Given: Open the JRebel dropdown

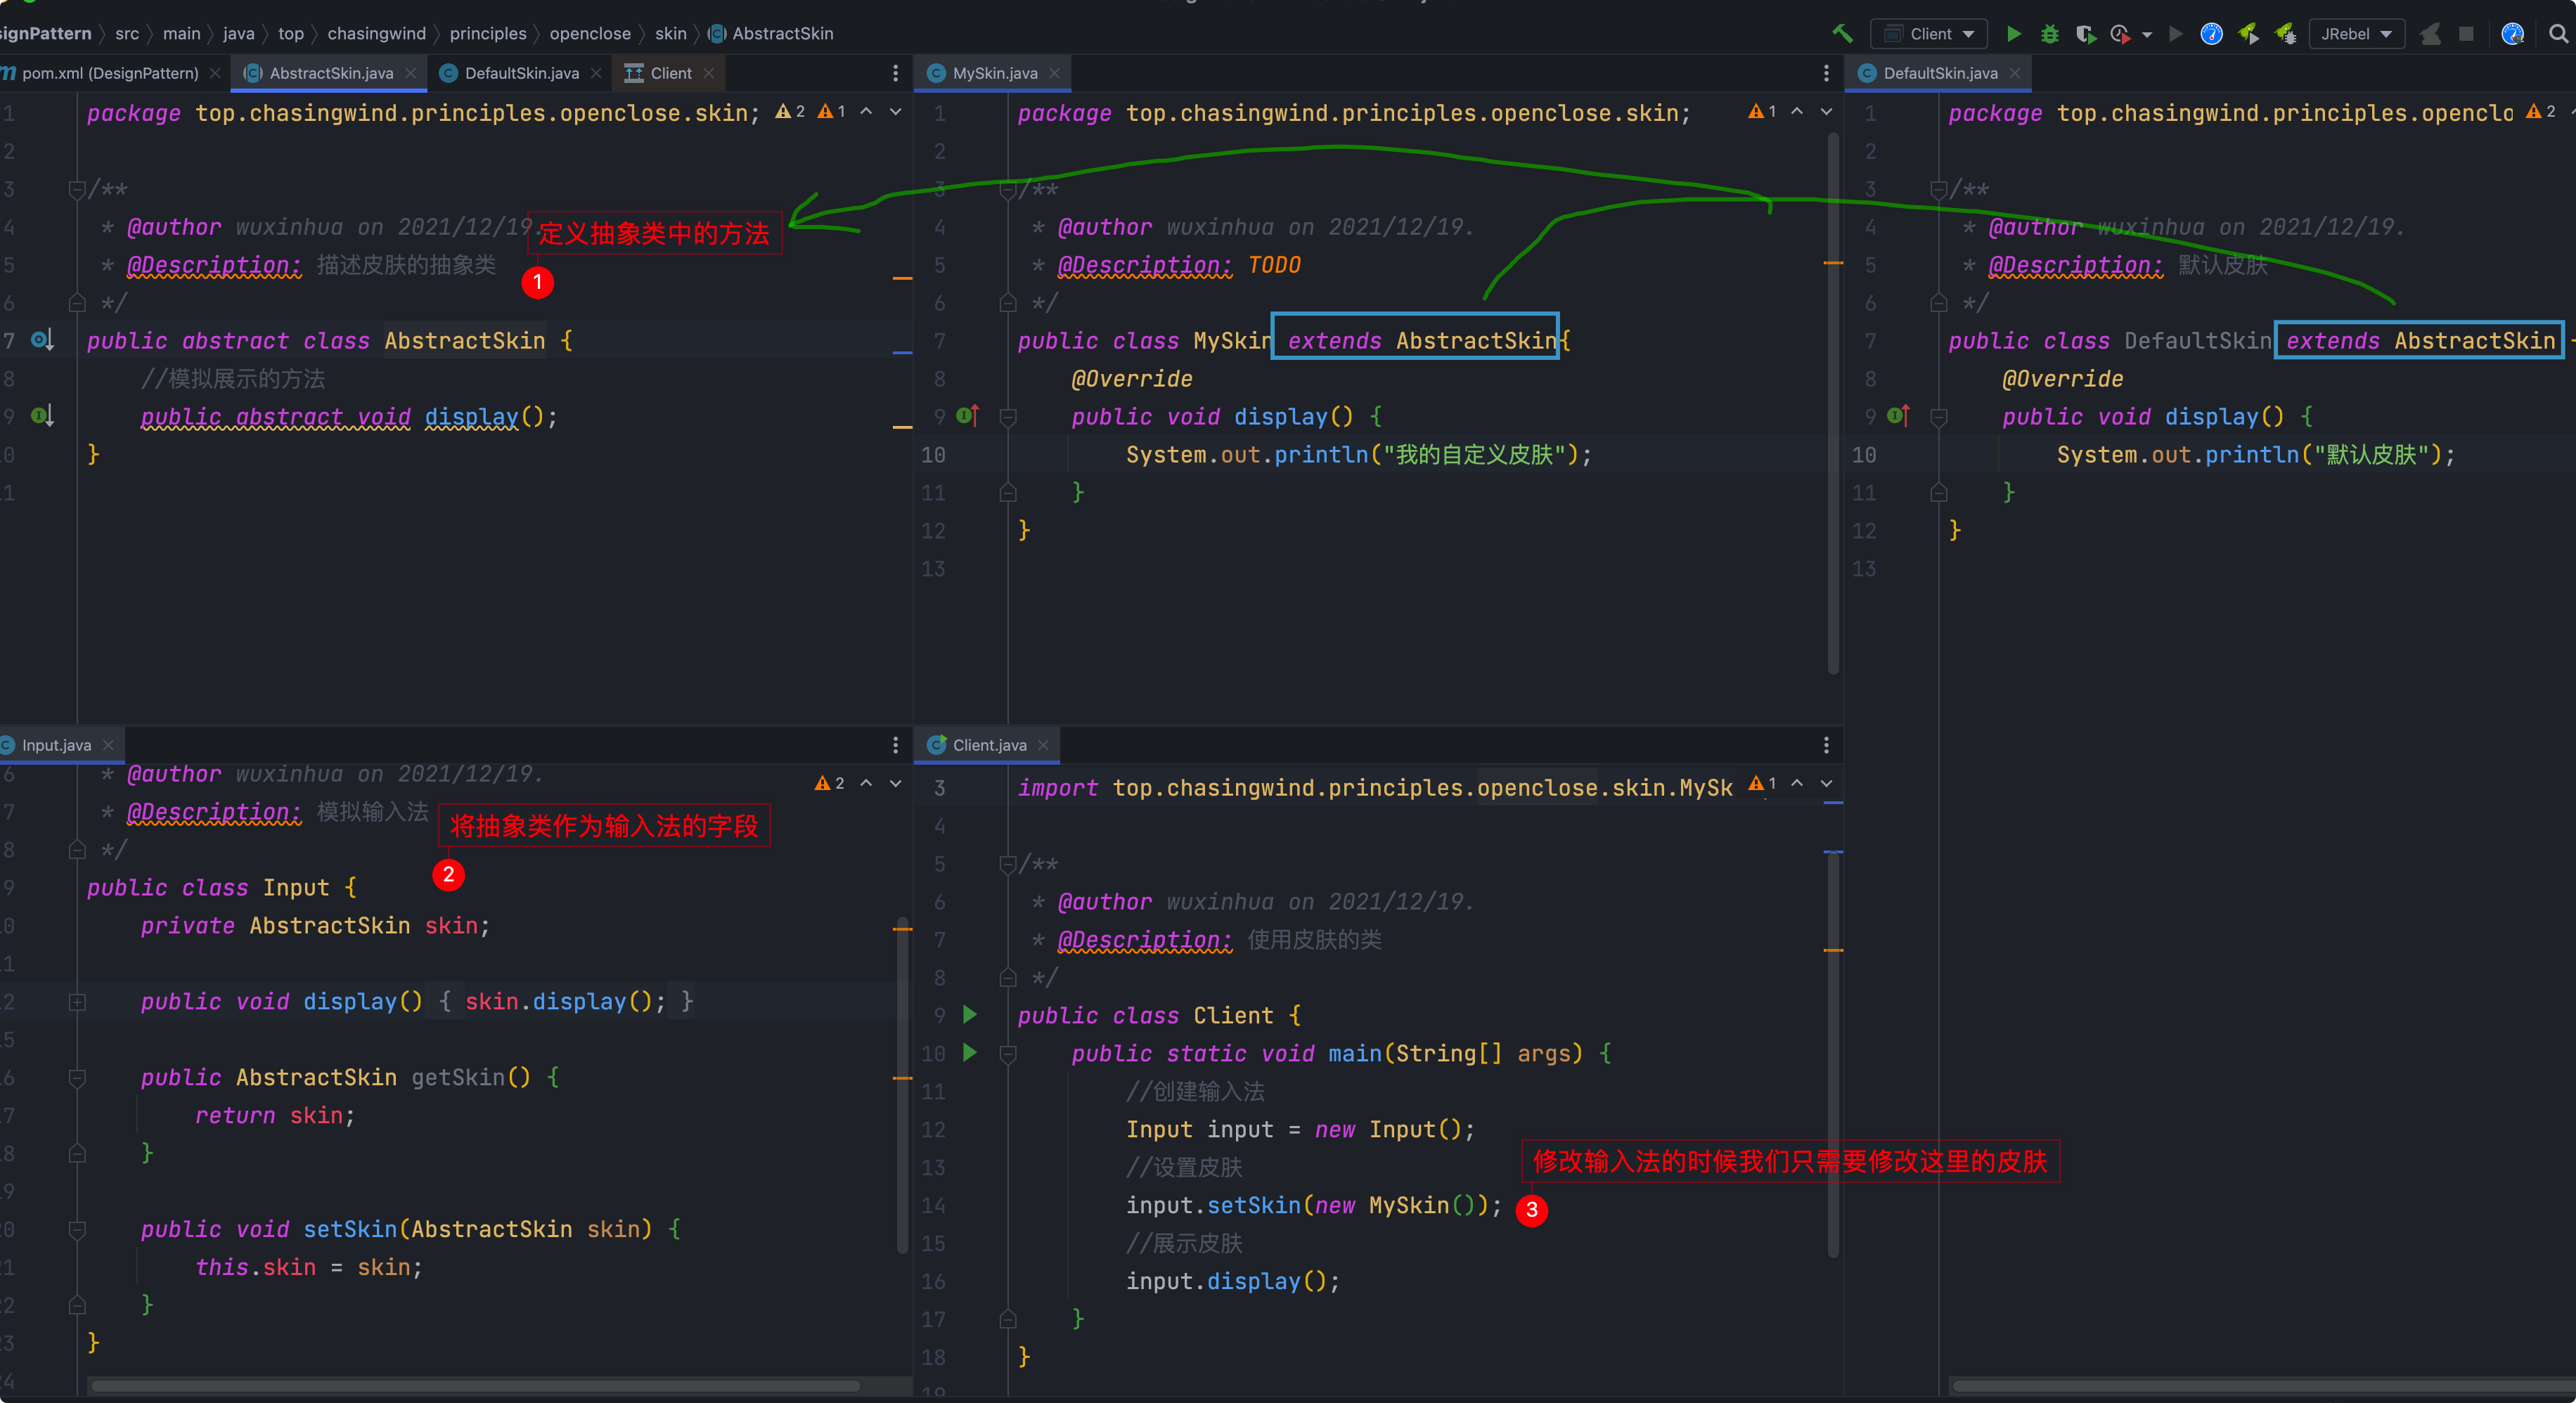Looking at the screenshot, I should coord(2357,34).
